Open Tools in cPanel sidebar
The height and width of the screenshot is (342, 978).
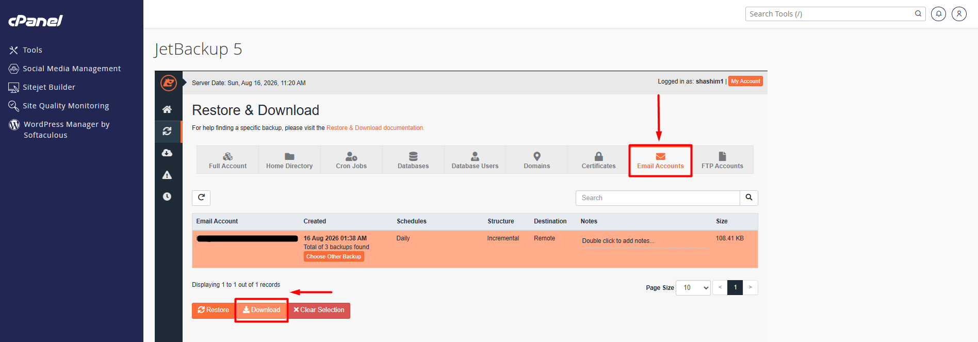pos(26,50)
